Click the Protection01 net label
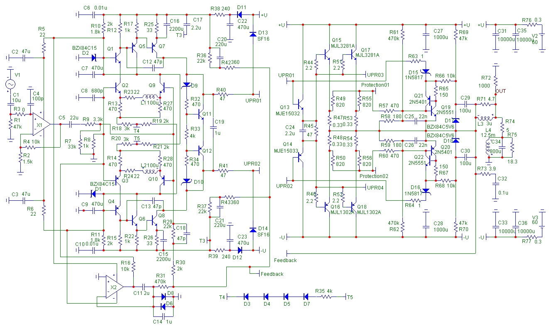This screenshot has width=549, height=326. coord(375,85)
